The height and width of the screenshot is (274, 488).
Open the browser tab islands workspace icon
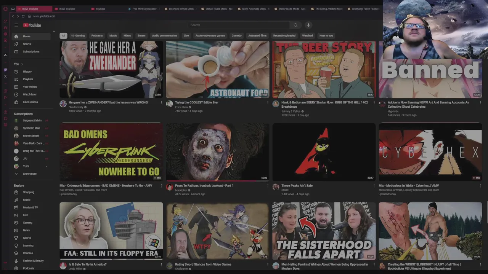pos(13,9)
